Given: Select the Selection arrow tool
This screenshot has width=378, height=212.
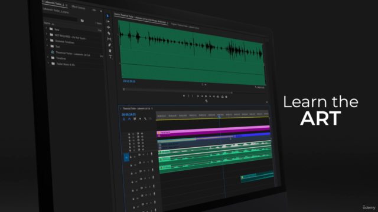Looking at the screenshot, I should [x=107, y=16].
